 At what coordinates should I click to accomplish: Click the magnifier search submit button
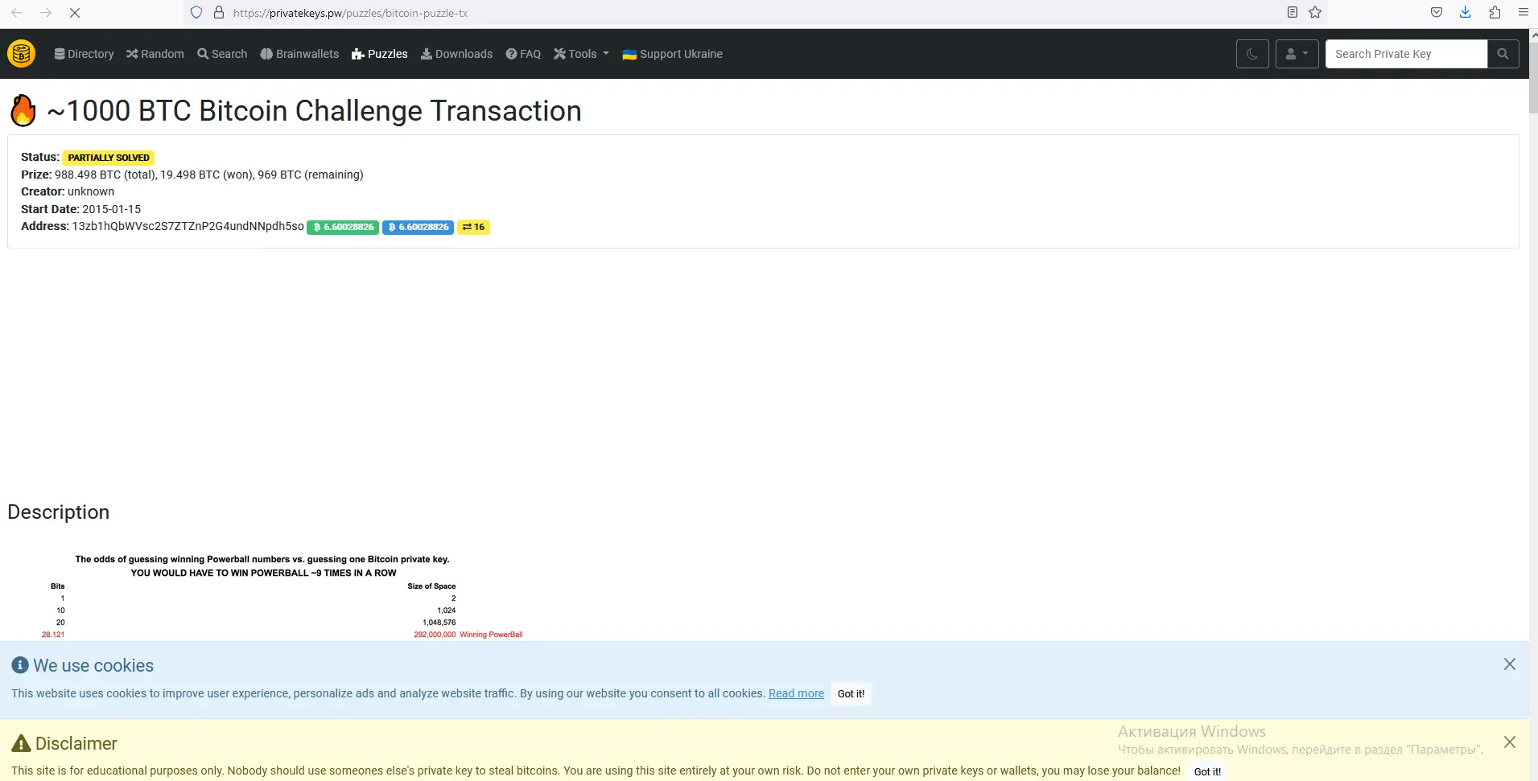point(1503,54)
